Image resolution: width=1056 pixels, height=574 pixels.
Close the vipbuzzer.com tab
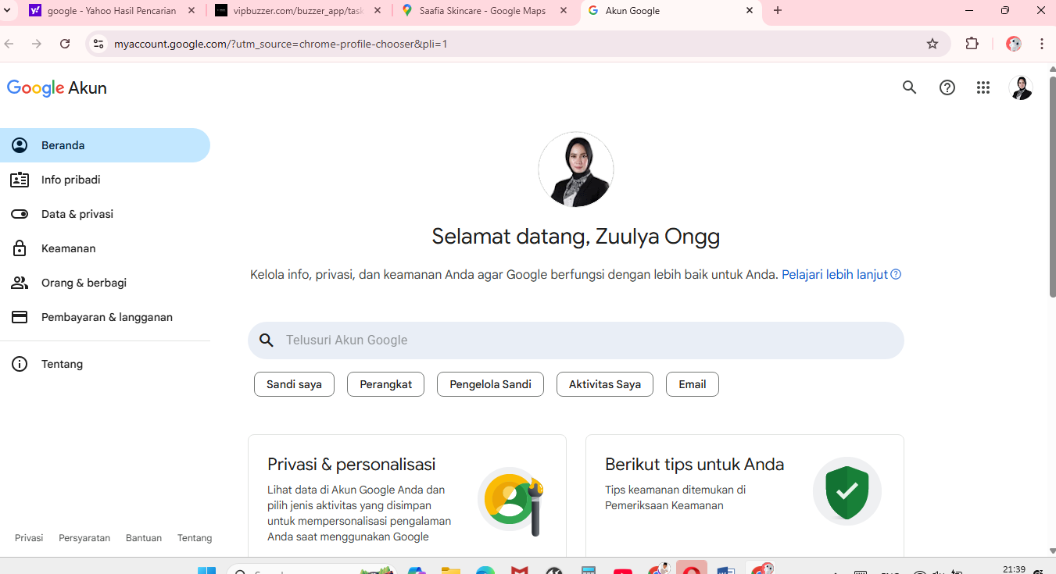[x=378, y=11]
